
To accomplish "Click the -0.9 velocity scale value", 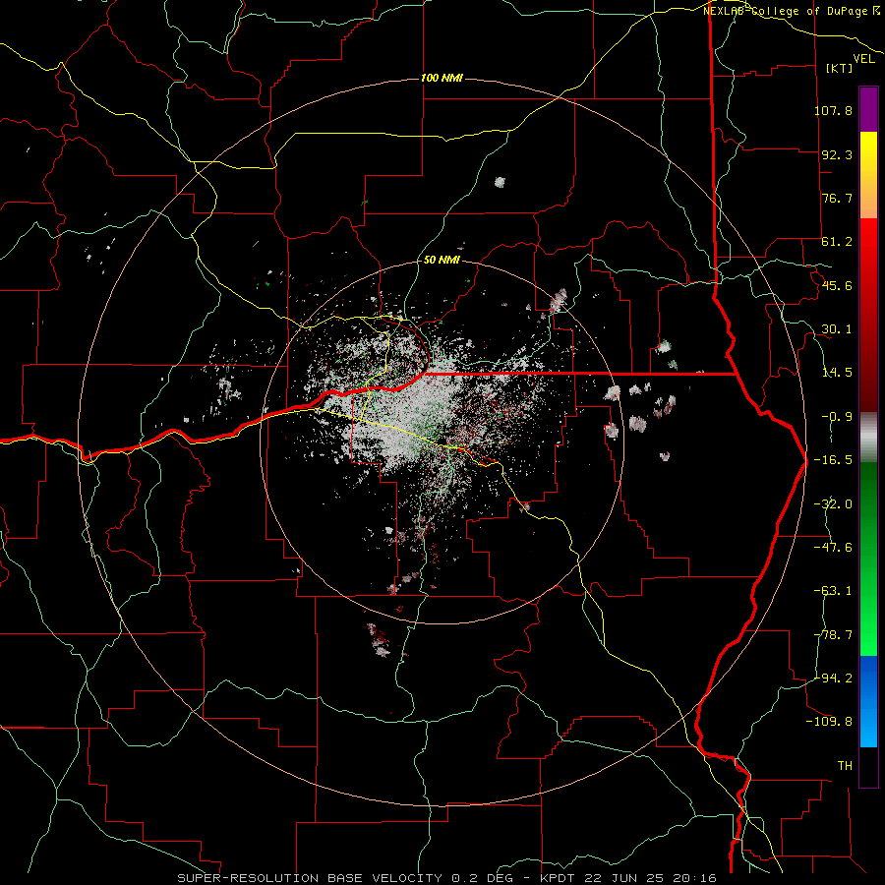I will (837, 417).
